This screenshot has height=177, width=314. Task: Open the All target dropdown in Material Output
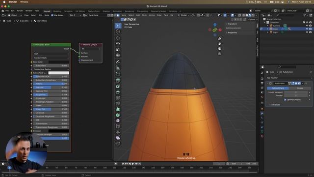pyautogui.click(x=91, y=49)
